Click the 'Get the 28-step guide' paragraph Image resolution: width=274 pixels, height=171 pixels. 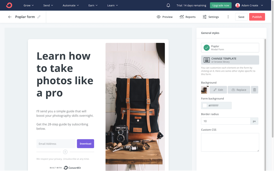[x=62, y=126]
